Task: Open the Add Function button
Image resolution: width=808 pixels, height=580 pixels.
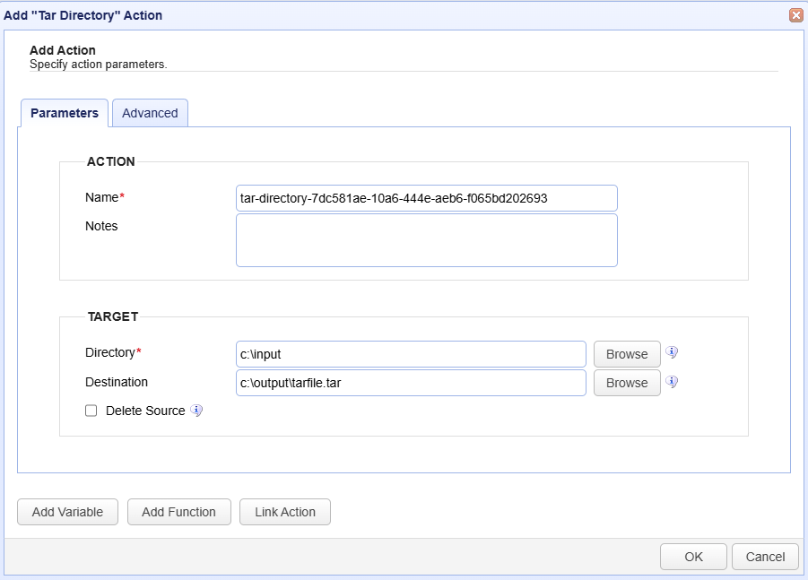Action: click(178, 512)
